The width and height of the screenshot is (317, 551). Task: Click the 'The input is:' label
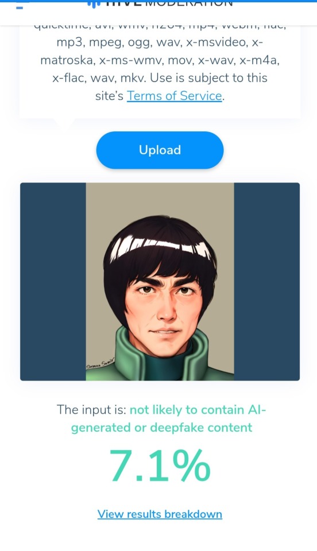(91, 410)
